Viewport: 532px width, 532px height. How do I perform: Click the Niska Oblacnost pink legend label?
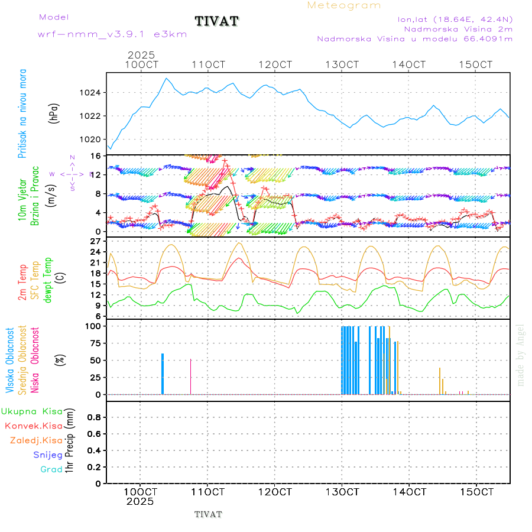coord(35,359)
